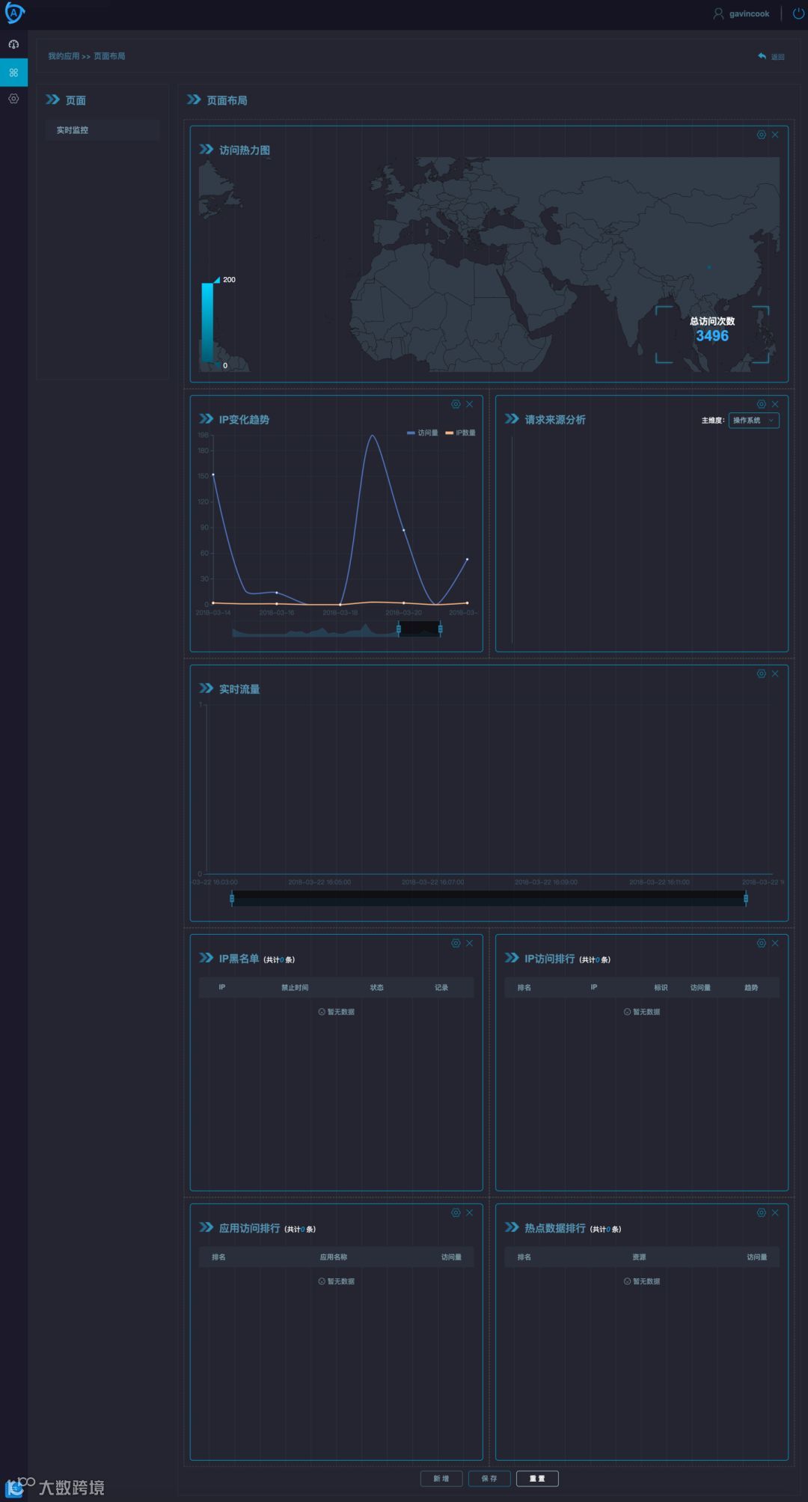Open the dashboard gauge sidebar icon

(13, 44)
